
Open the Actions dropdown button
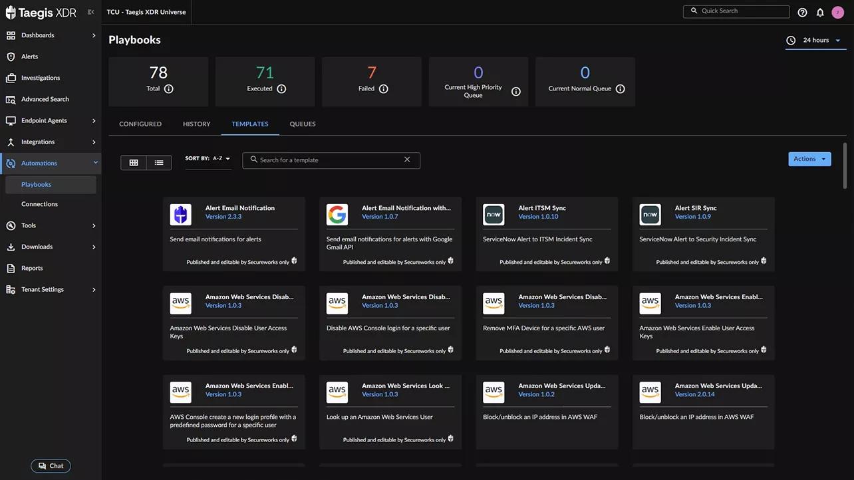[x=809, y=159]
